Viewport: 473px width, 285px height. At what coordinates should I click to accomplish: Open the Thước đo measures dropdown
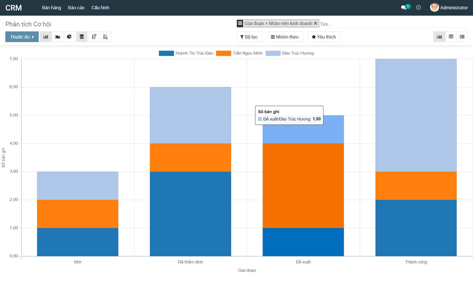pos(22,37)
